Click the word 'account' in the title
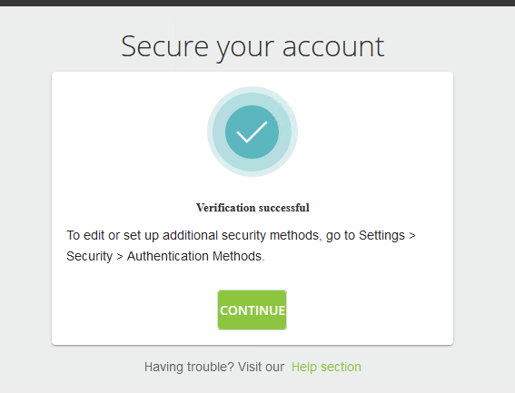 (333, 46)
